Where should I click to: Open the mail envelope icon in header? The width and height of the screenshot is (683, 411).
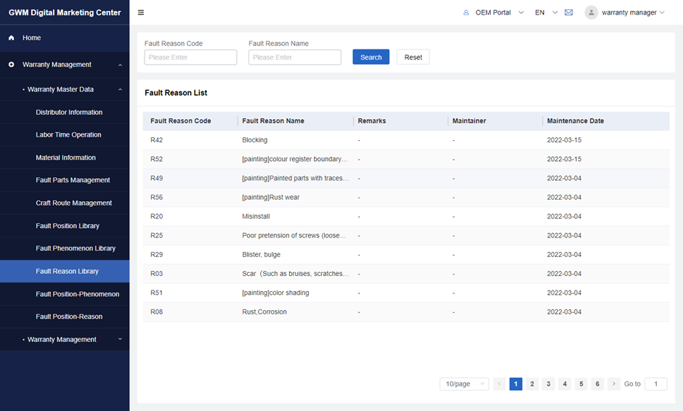point(568,12)
